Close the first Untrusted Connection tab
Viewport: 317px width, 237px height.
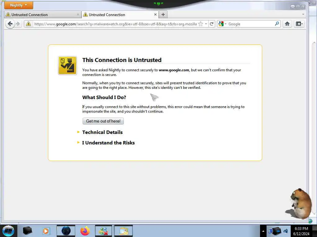pos(78,15)
